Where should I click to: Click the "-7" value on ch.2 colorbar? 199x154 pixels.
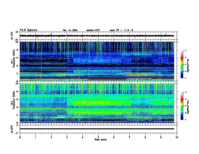[x=185, y=120]
